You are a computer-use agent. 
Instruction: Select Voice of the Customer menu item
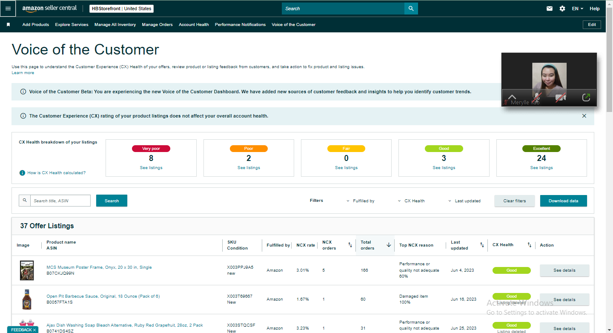pyautogui.click(x=294, y=25)
